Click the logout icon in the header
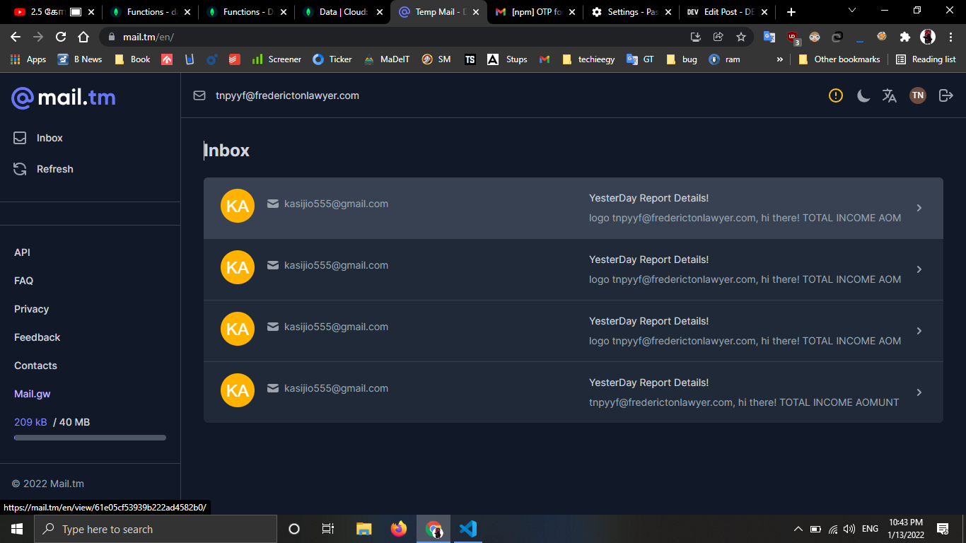This screenshot has width=966, height=543. [945, 95]
